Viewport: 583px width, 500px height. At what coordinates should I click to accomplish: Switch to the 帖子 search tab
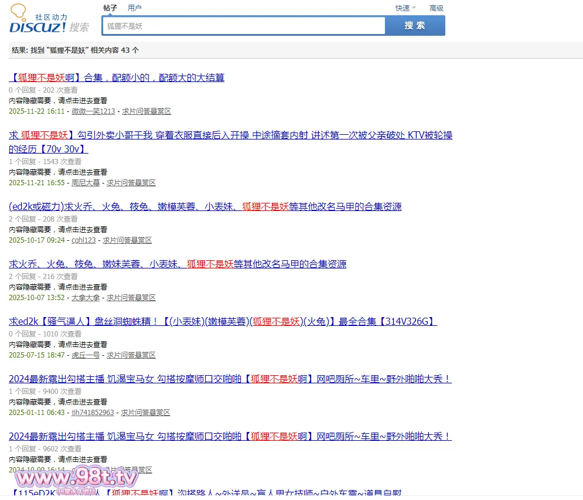(110, 8)
